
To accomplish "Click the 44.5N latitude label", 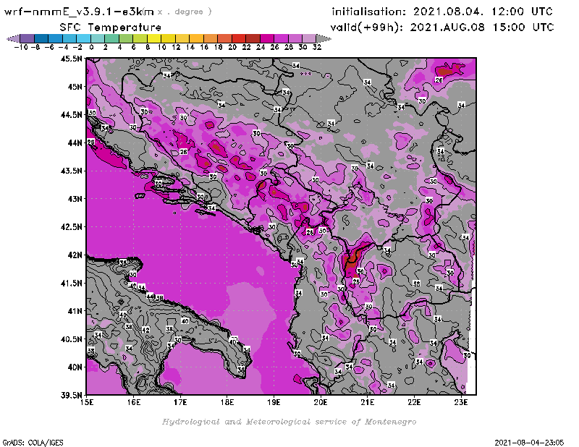I will click(x=71, y=115).
